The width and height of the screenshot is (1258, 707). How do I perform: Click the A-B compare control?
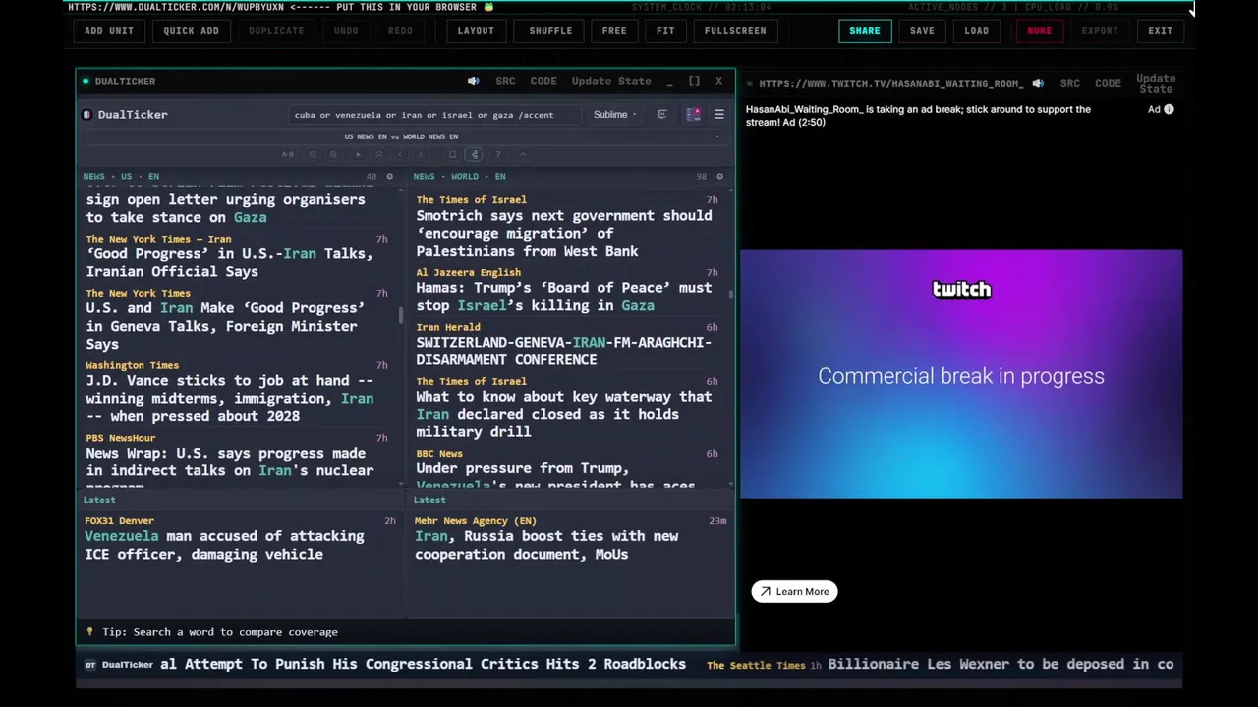click(x=288, y=154)
